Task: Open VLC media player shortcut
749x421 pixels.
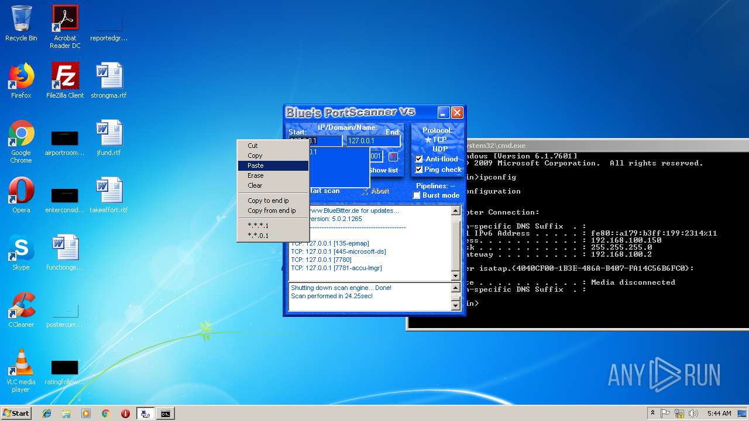Action: (x=21, y=371)
